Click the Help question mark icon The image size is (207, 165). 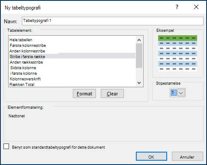pos(177,7)
